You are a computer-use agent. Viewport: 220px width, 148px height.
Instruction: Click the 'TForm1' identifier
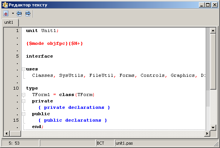point(41,95)
